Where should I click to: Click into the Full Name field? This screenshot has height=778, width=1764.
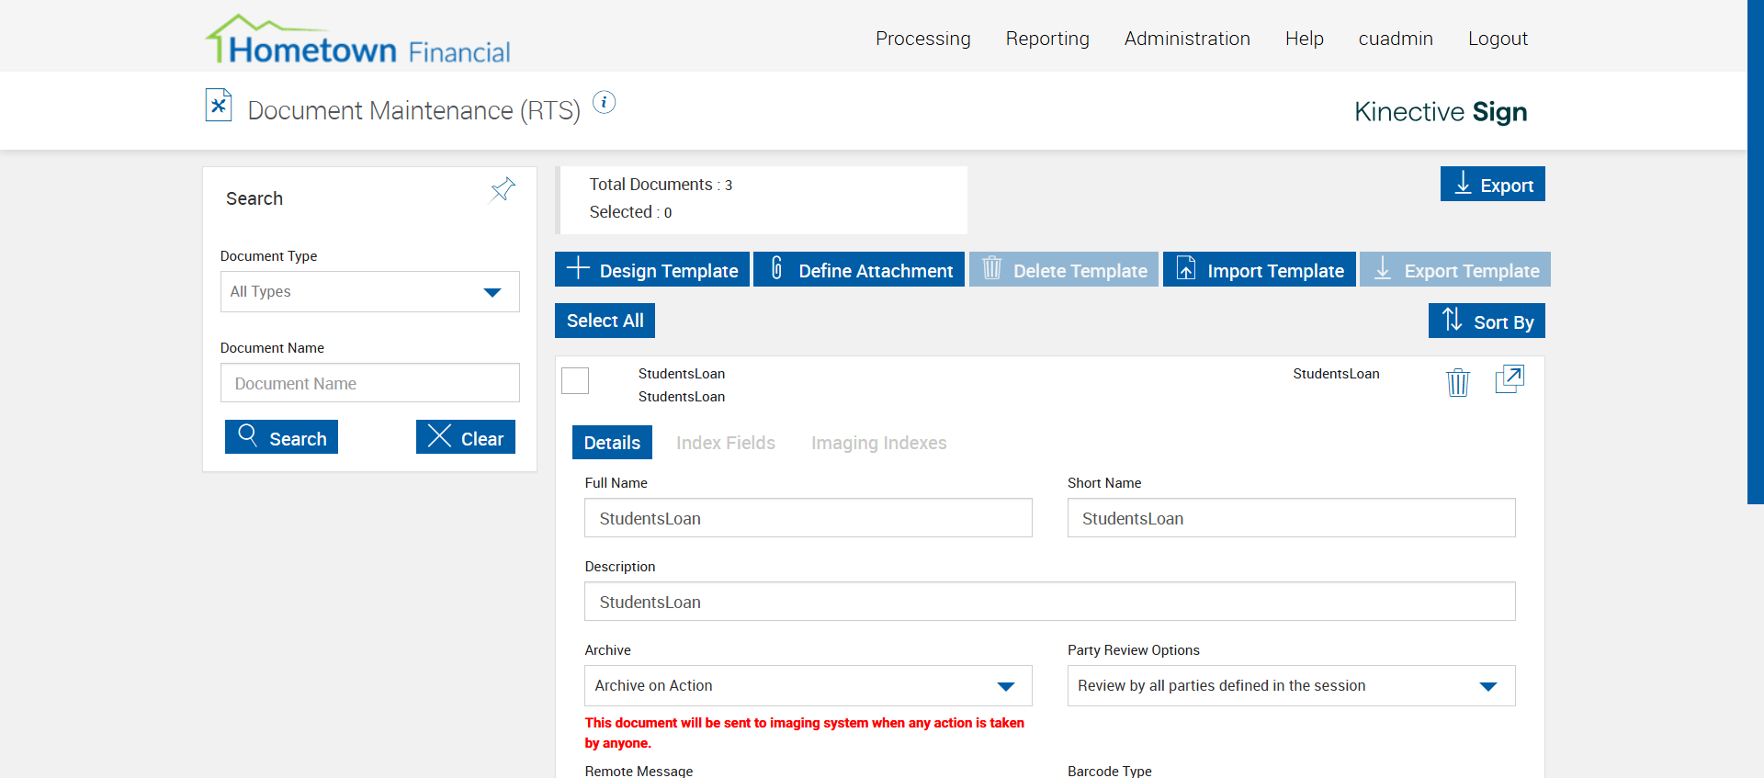[x=808, y=518]
